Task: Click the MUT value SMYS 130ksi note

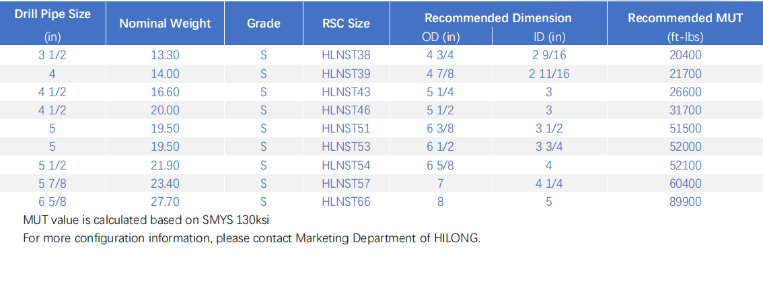Action: 151,219
